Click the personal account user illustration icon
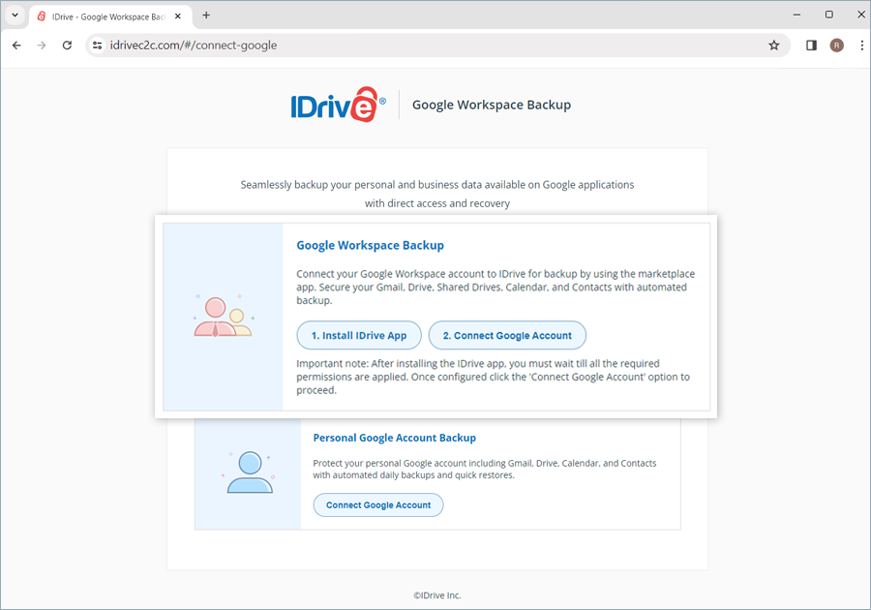The height and width of the screenshot is (610, 871). tap(250, 473)
